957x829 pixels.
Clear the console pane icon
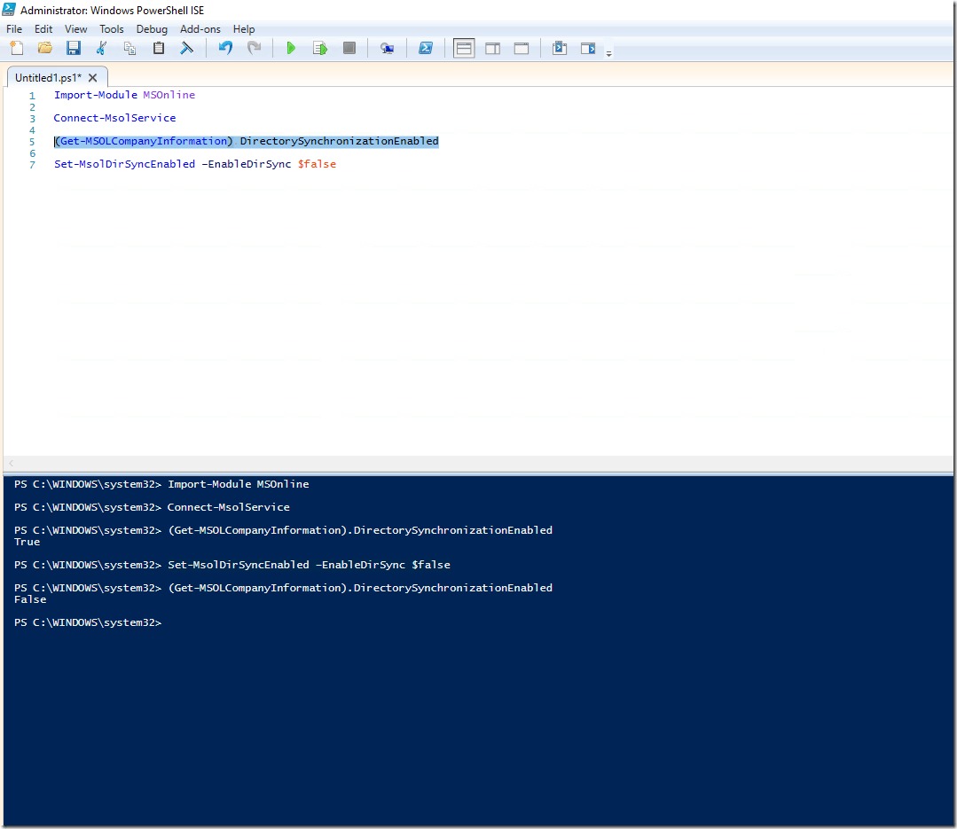186,48
